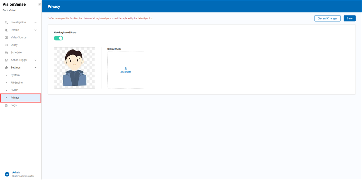
Task: Open Video Source settings icon
Action: [x=6, y=37]
